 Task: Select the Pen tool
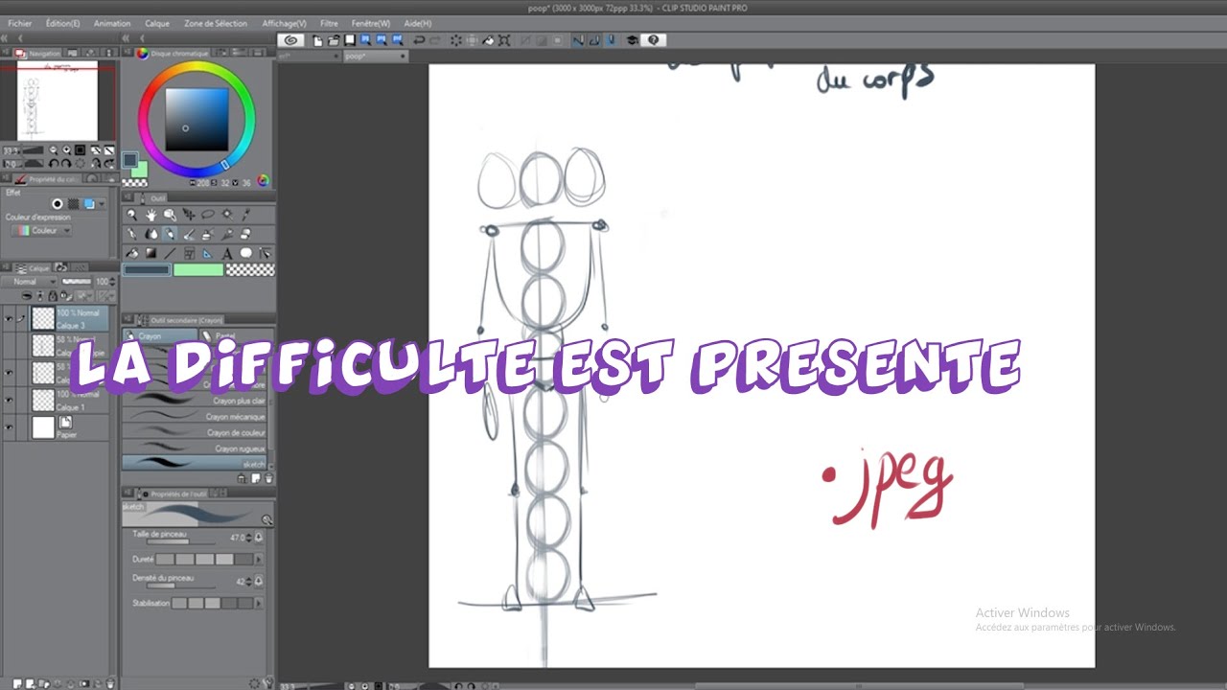[131, 234]
